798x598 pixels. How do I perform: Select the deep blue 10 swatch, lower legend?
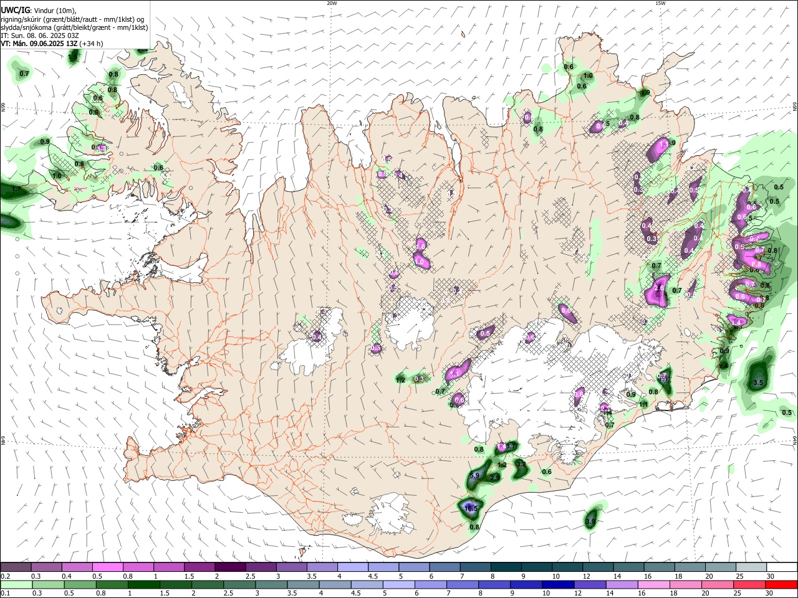tap(557, 585)
